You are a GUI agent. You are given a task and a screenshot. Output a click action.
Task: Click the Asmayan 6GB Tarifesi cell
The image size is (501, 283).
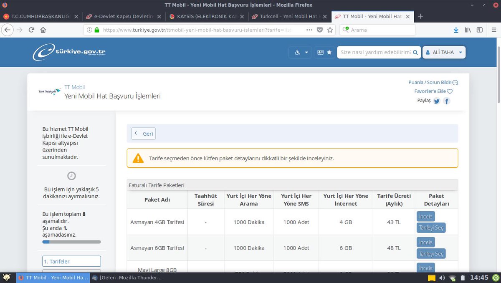157,248
